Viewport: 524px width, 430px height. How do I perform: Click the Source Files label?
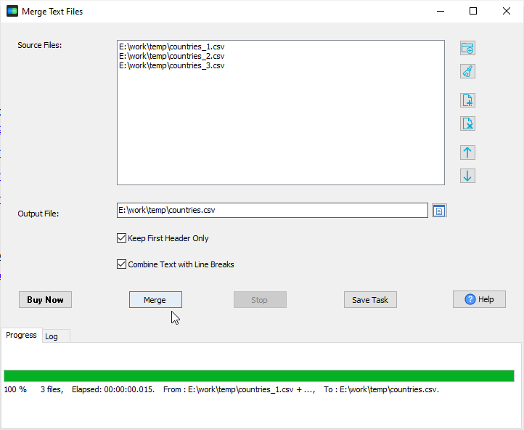click(40, 45)
